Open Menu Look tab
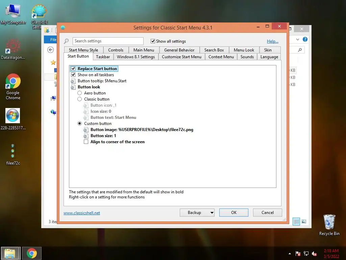Image resolution: width=346 pixels, height=260 pixels. click(x=244, y=50)
